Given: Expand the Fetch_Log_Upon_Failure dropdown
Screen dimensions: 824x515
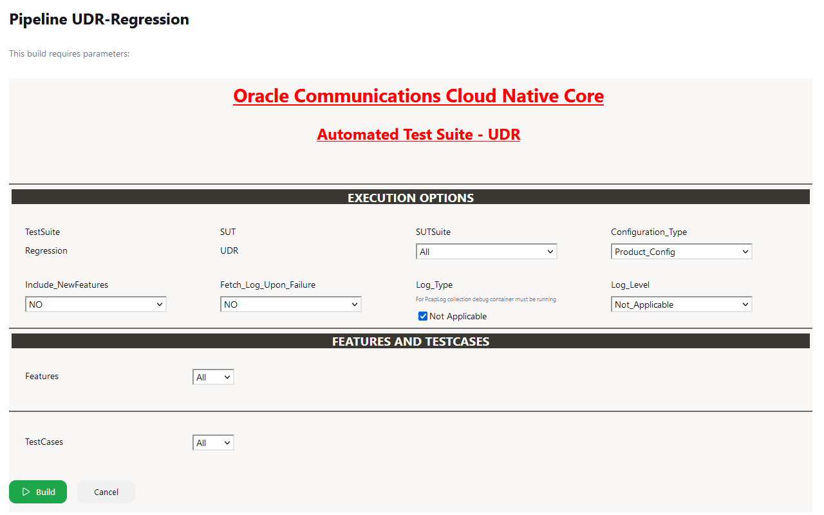Looking at the screenshot, I should (x=291, y=304).
